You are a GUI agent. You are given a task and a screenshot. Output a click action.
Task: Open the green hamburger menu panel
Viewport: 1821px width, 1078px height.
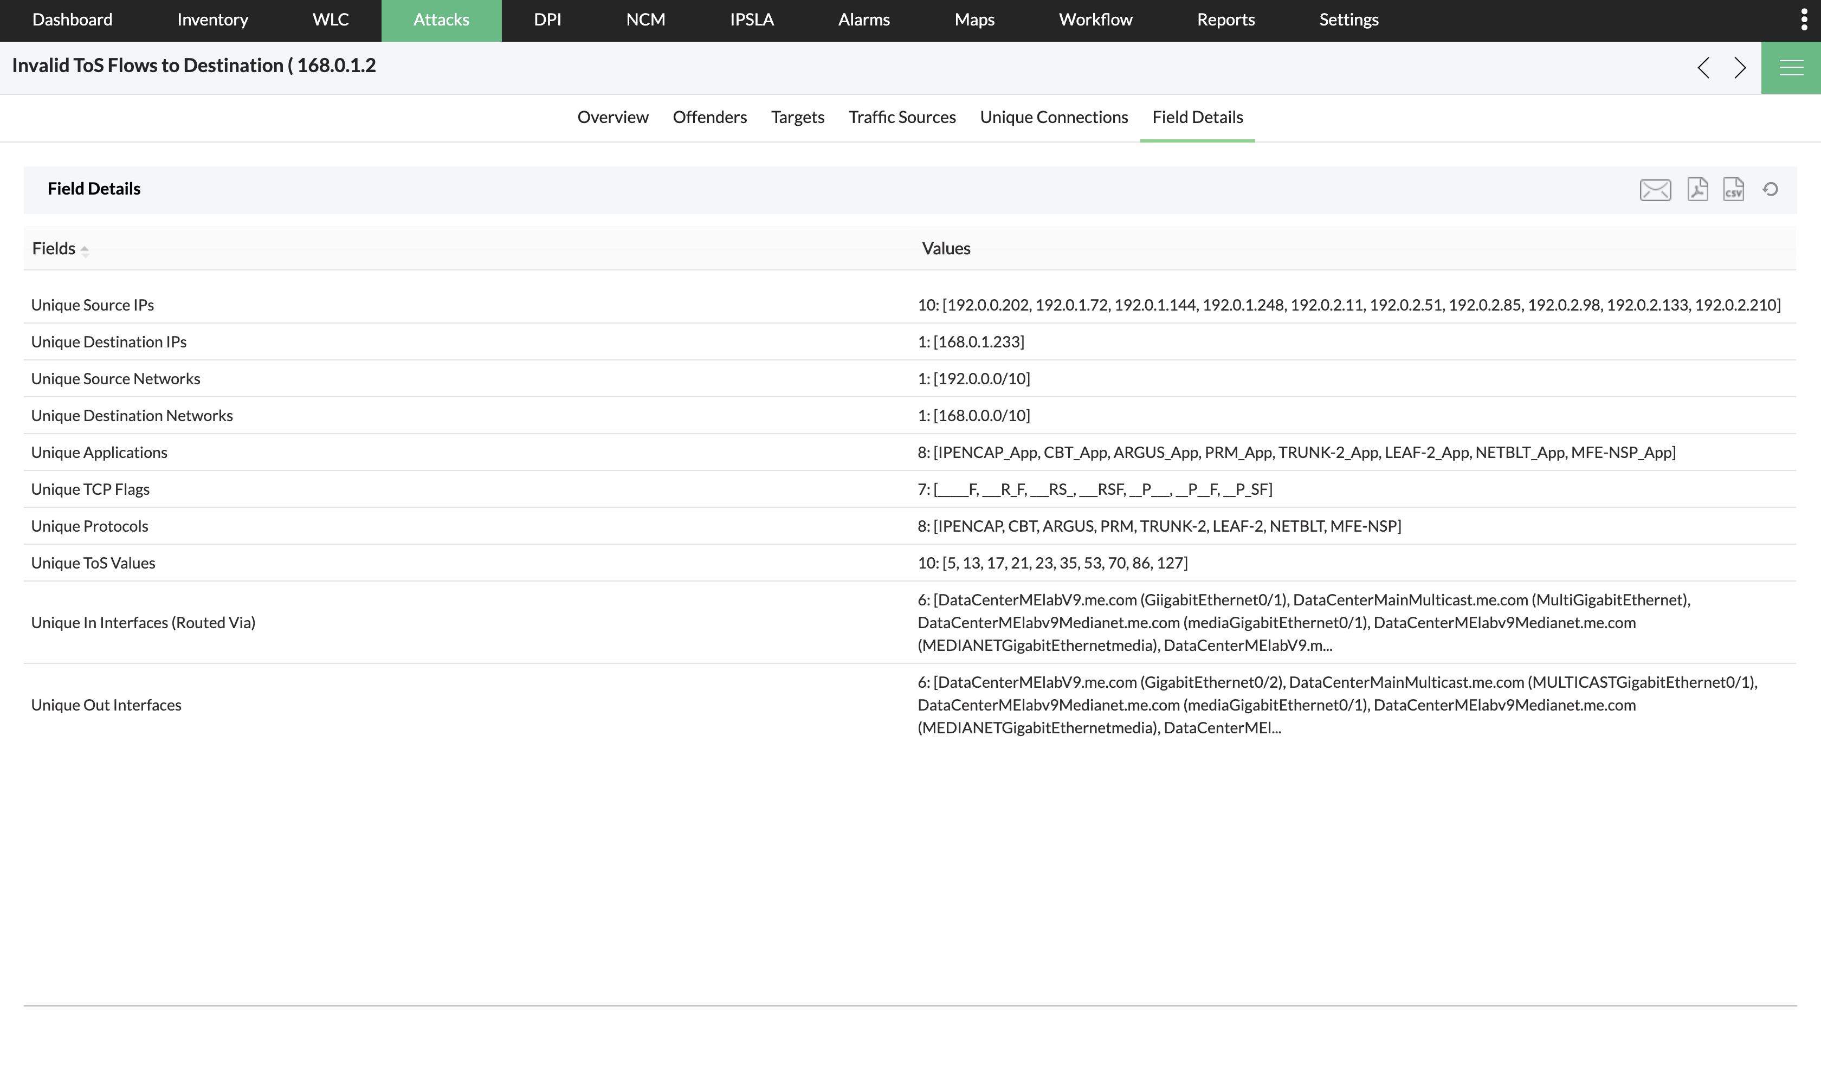coord(1791,68)
